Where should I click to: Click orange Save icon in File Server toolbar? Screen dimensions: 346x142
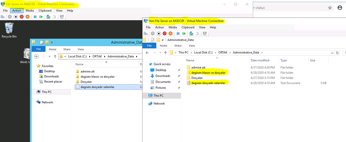pyautogui.click(x=27, y=17)
